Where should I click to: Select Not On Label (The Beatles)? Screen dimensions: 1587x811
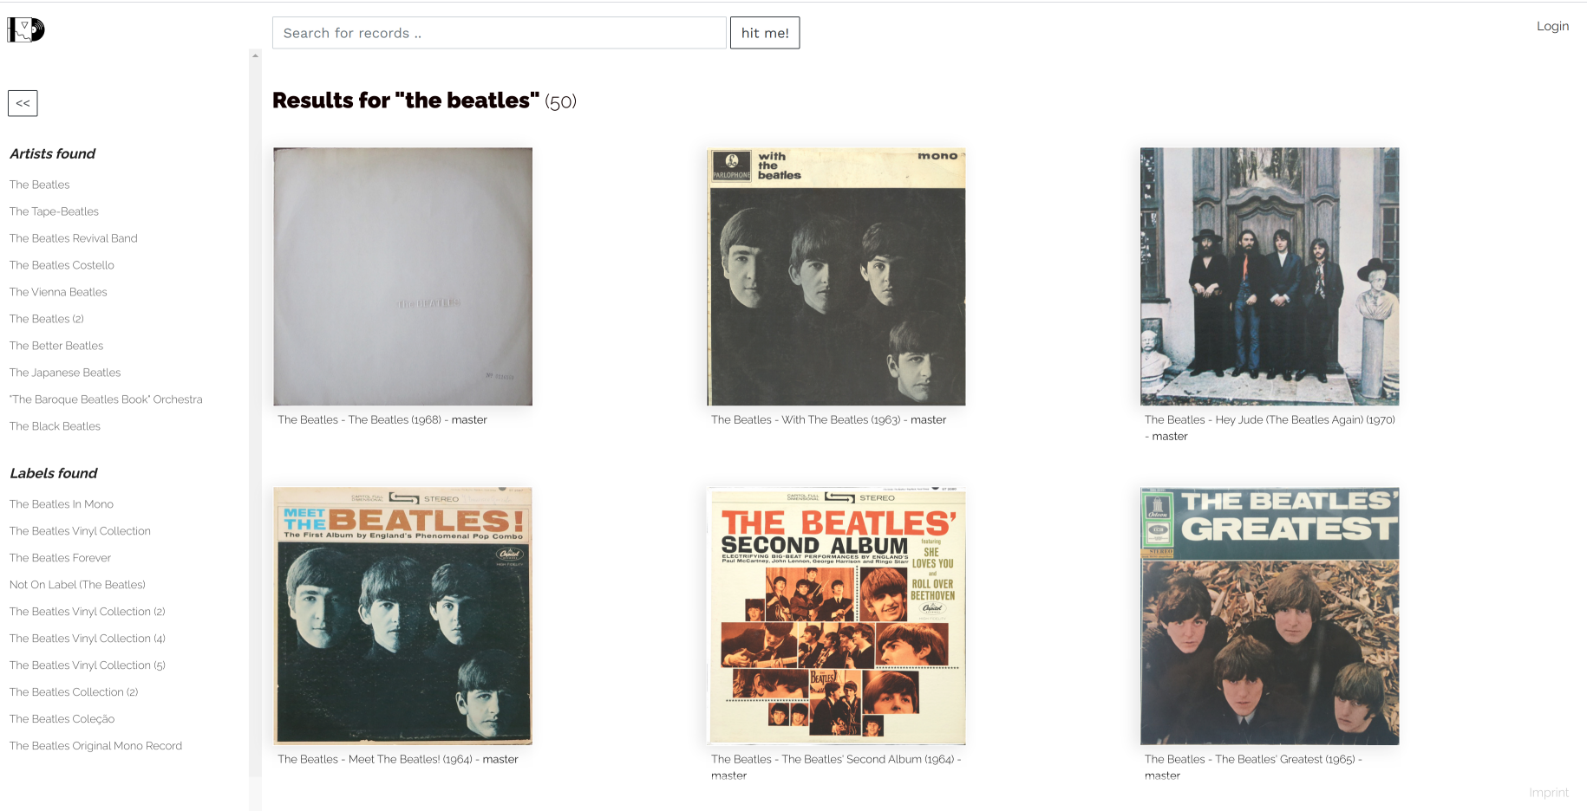77,585
